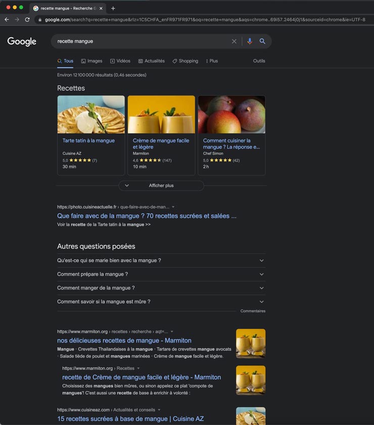Click the magnifying glass search button

pyautogui.click(x=262, y=41)
